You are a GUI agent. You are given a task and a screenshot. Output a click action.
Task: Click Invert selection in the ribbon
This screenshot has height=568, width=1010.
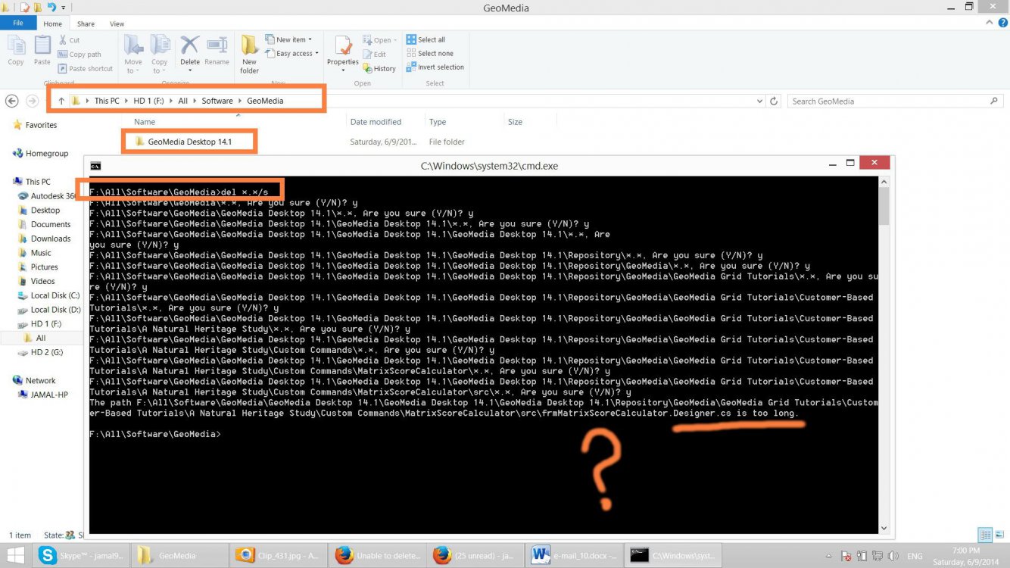[435, 67]
